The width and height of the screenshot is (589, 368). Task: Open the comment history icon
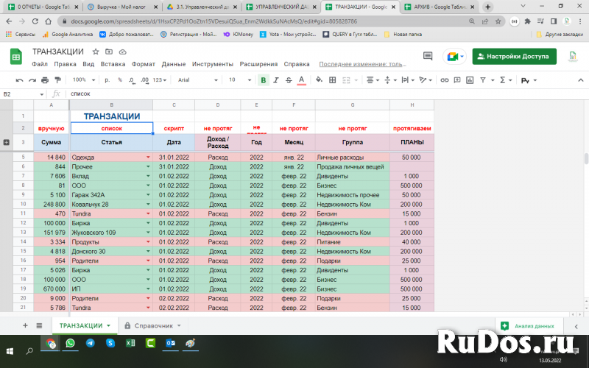(x=428, y=57)
